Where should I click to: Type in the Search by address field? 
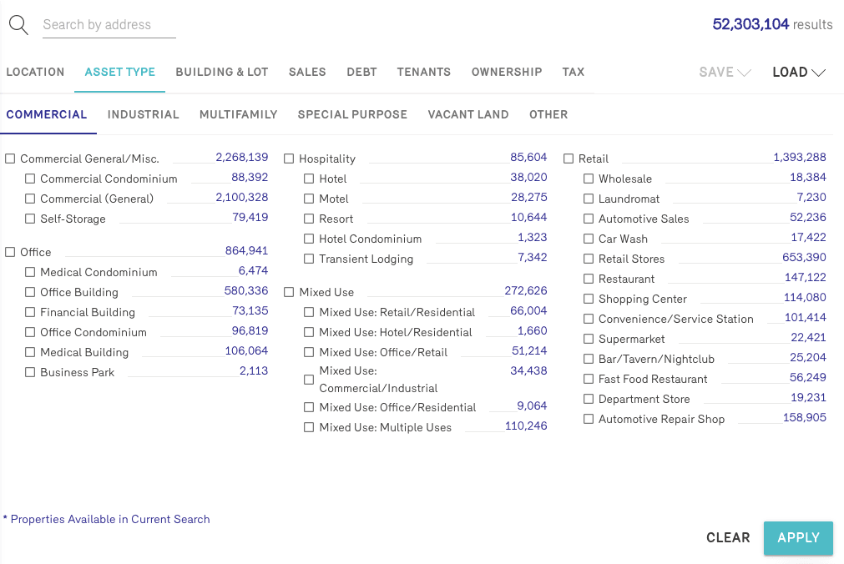click(109, 25)
